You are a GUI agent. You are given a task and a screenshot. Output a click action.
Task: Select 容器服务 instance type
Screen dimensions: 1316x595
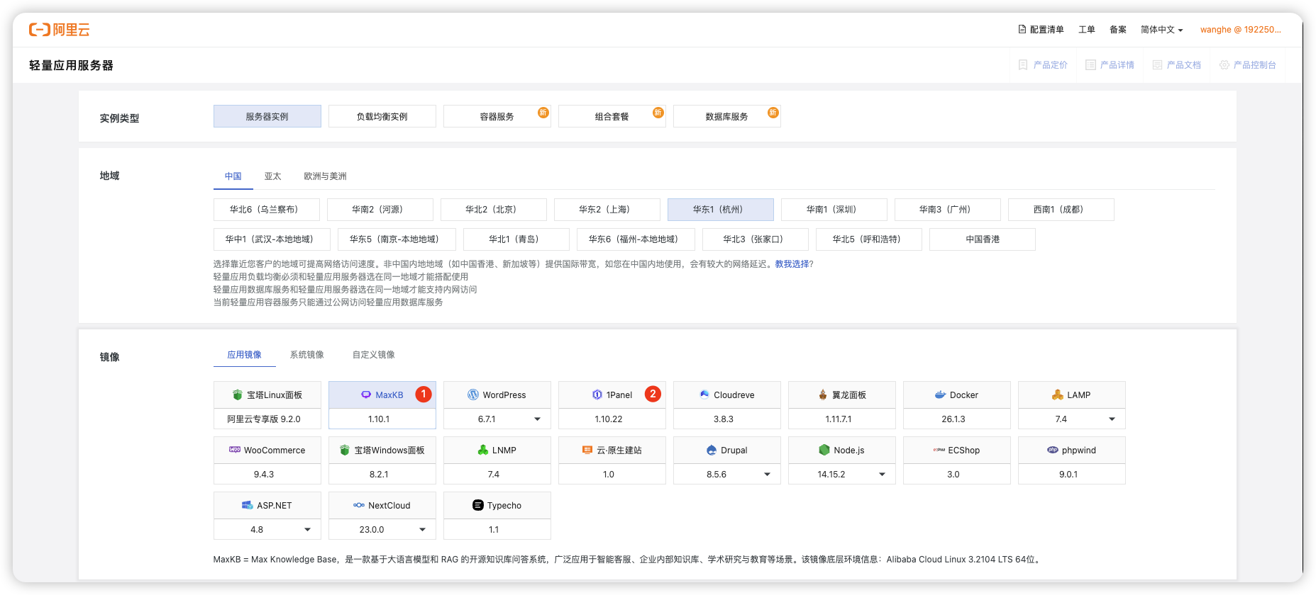pyautogui.click(x=497, y=116)
